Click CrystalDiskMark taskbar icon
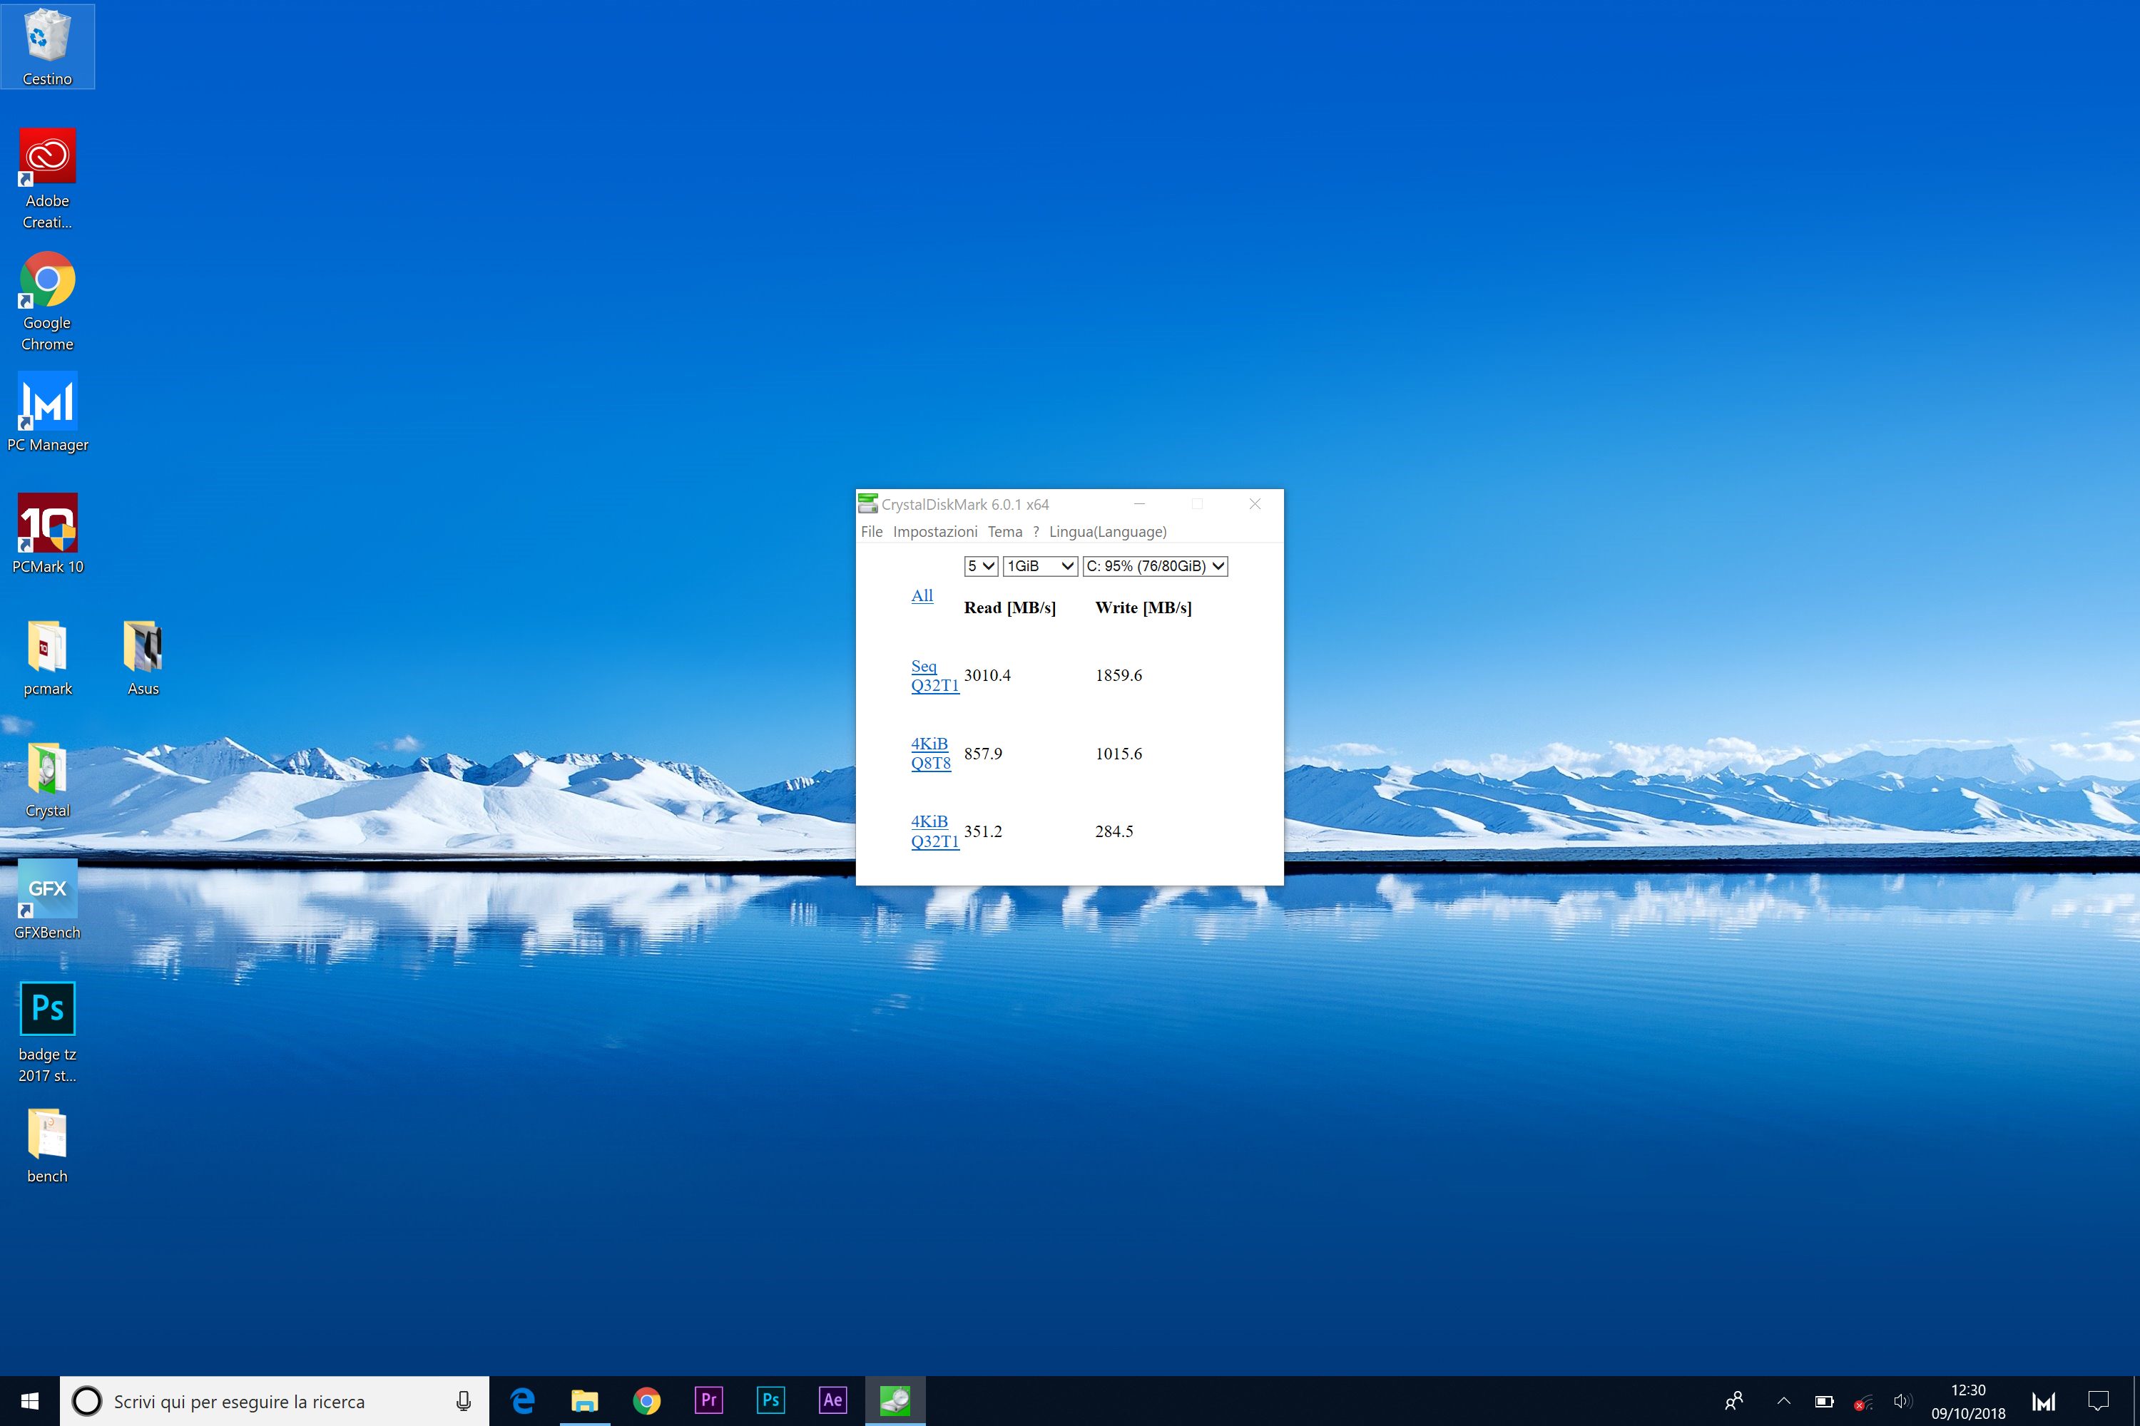The width and height of the screenshot is (2140, 1426). [x=895, y=1400]
